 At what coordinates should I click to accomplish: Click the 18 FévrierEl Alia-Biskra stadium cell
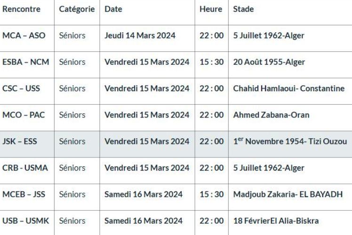pos(276,220)
